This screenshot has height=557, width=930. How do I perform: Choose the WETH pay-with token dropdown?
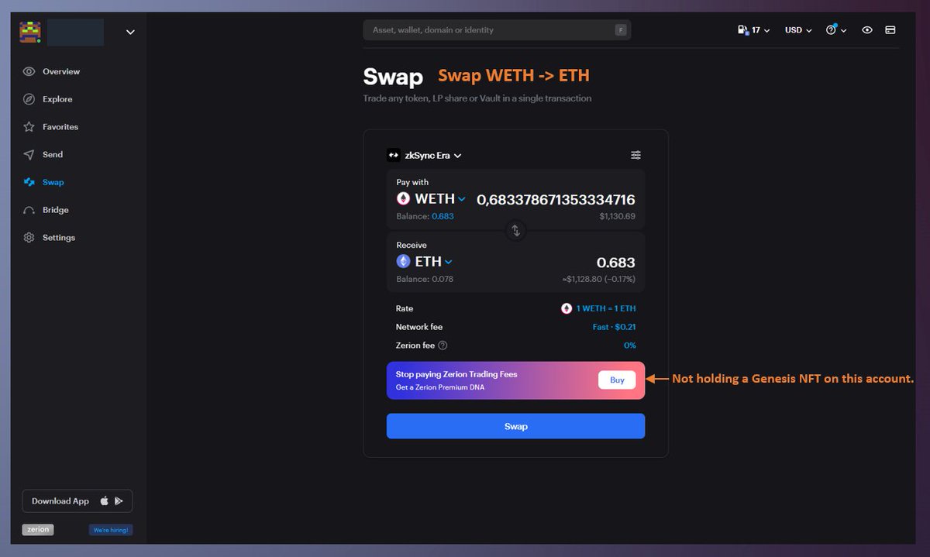click(432, 199)
